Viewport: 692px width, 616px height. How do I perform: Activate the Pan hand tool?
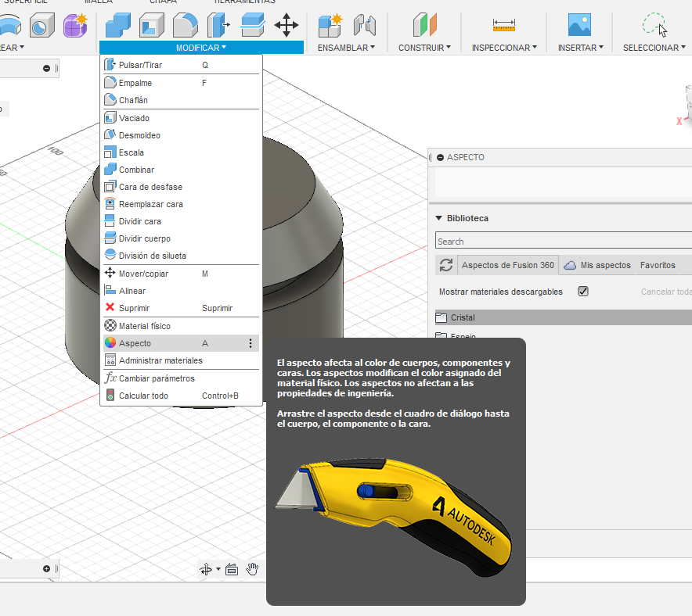tap(253, 569)
